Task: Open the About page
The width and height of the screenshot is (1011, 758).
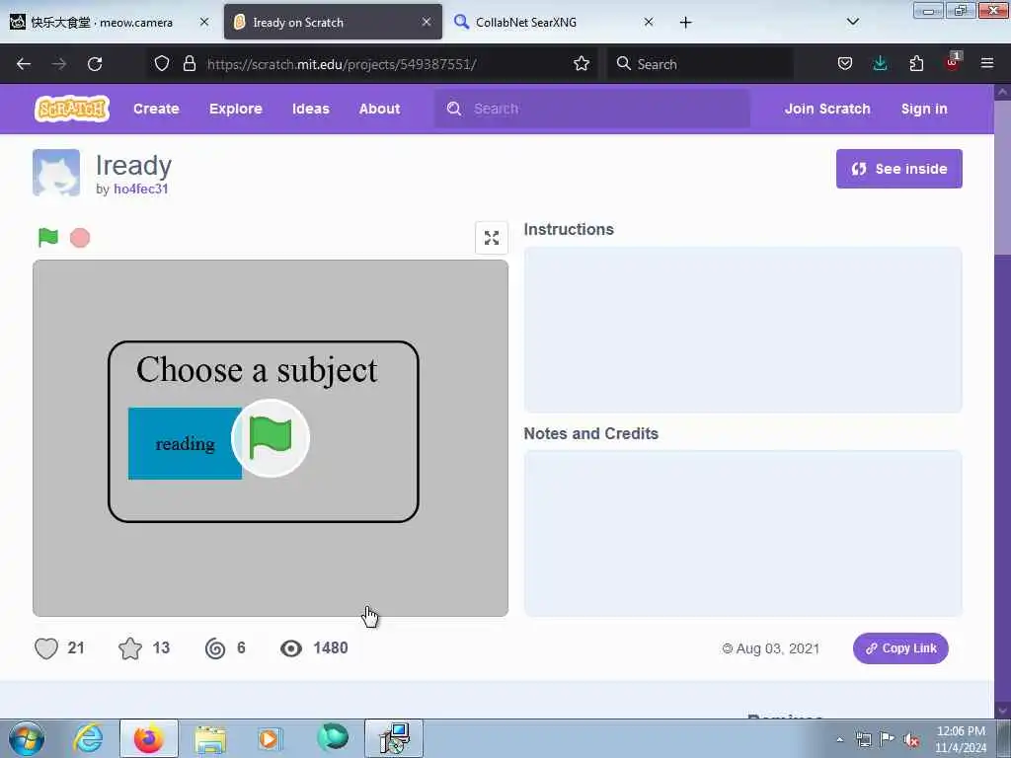Action: 379,109
